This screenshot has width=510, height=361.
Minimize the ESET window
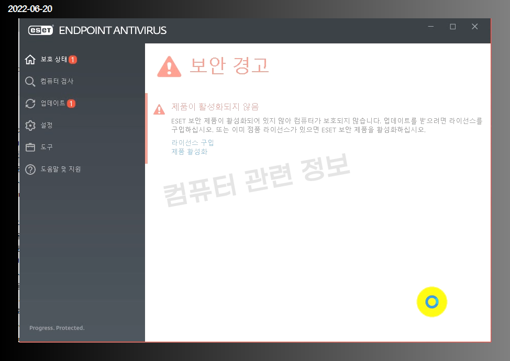pyautogui.click(x=430, y=27)
